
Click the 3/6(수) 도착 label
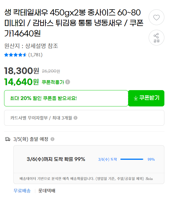coord(108,159)
